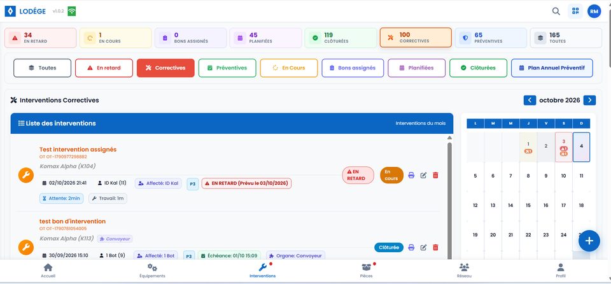Click wrench icon of test bon d'intervention
The image size is (611, 284).
click(26, 247)
